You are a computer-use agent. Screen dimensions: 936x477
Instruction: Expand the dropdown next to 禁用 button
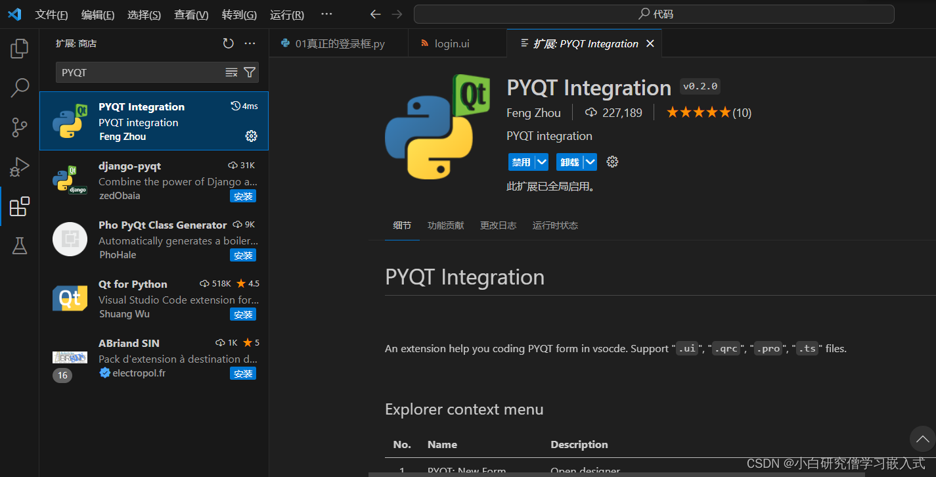coord(541,162)
